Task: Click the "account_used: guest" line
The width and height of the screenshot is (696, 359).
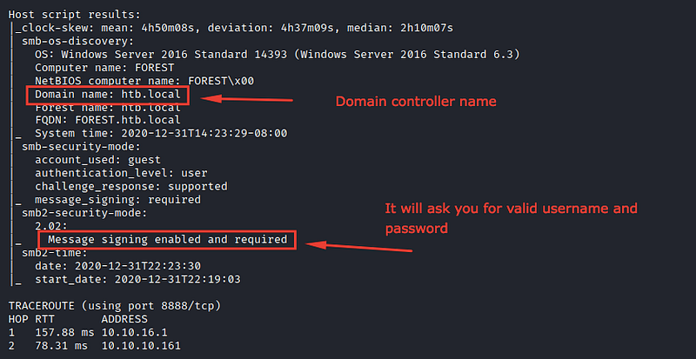Action: tap(97, 160)
